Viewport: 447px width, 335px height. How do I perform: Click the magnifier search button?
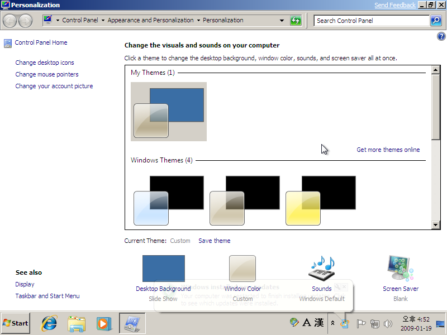click(x=436, y=21)
